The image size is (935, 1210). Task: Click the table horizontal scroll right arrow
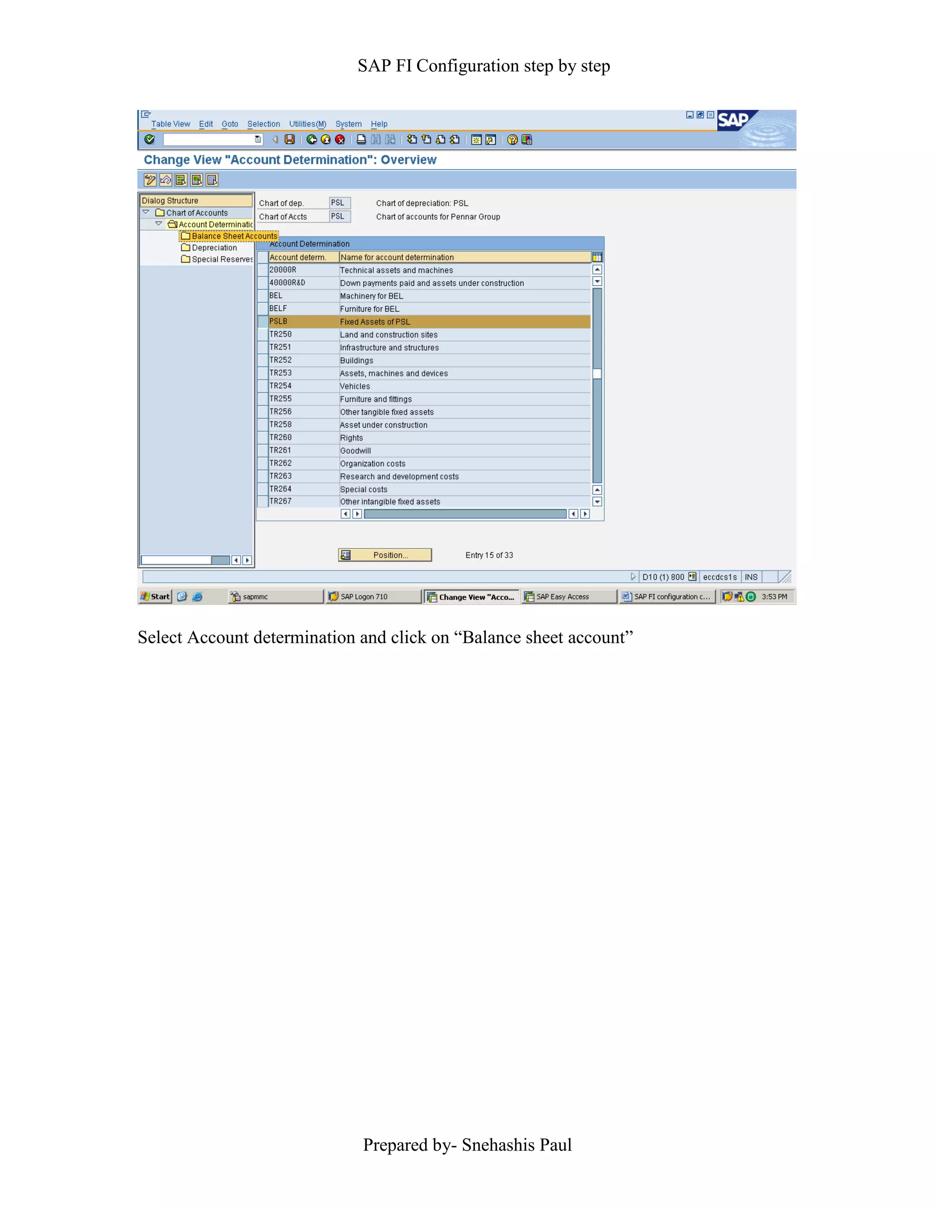[585, 514]
